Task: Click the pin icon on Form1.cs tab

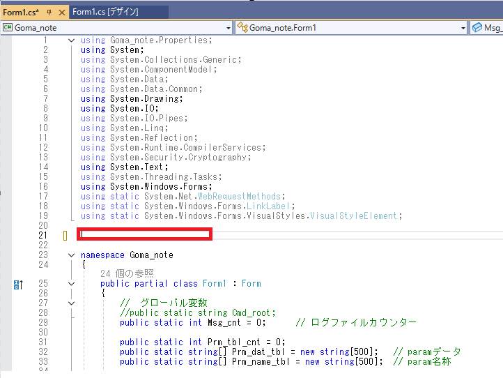Action: [x=49, y=13]
